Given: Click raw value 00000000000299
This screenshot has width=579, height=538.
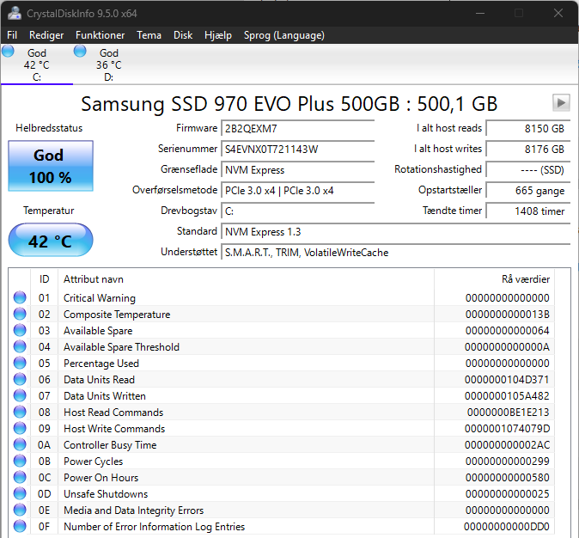Looking at the screenshot, I should point(508,462).
